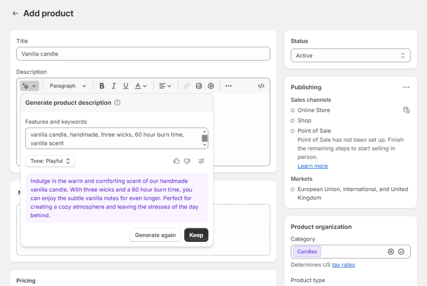Open the Paragraph style dropdown
Screen dimensions: 427x286
tap(67, 86)
